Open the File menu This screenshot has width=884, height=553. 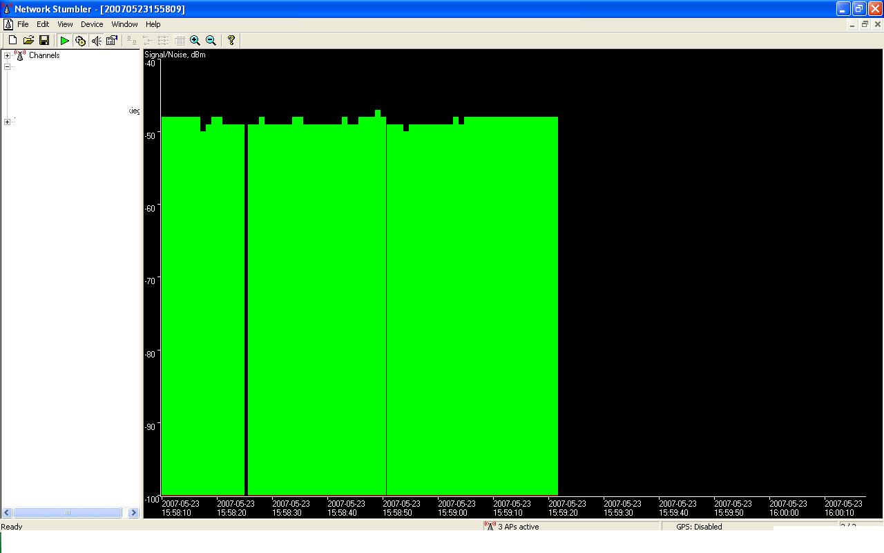click(x=23, y=24)
